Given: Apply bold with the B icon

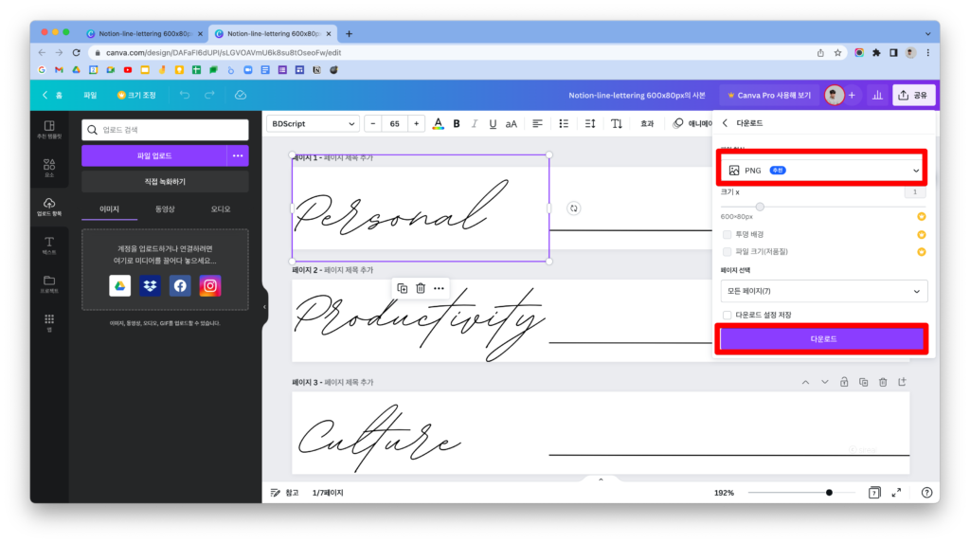Looking at the screenshot, I should (457, 124).
